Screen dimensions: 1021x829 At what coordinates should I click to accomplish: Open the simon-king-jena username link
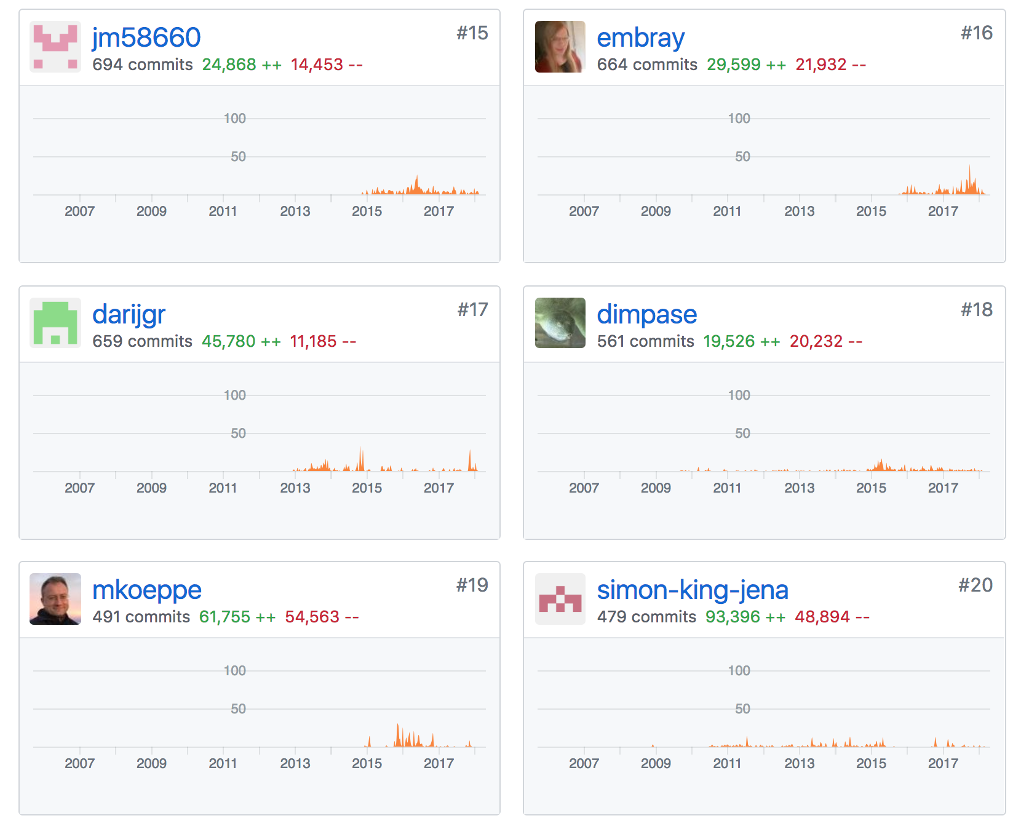click(693, 590)
